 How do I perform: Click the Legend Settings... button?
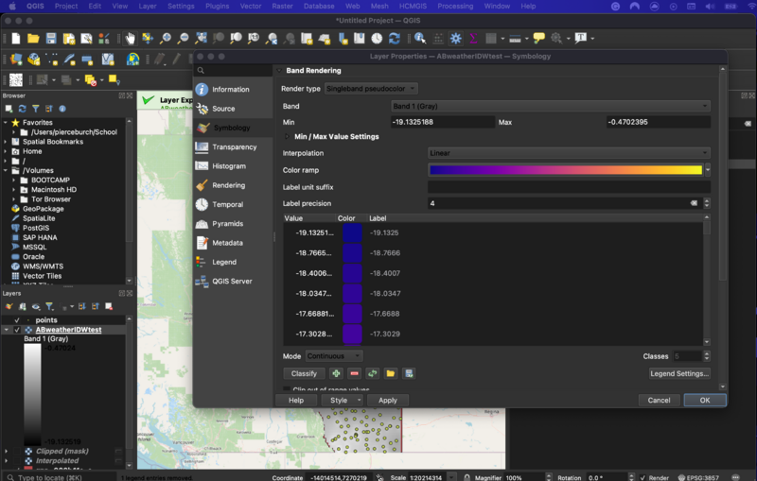click(679, 373)
